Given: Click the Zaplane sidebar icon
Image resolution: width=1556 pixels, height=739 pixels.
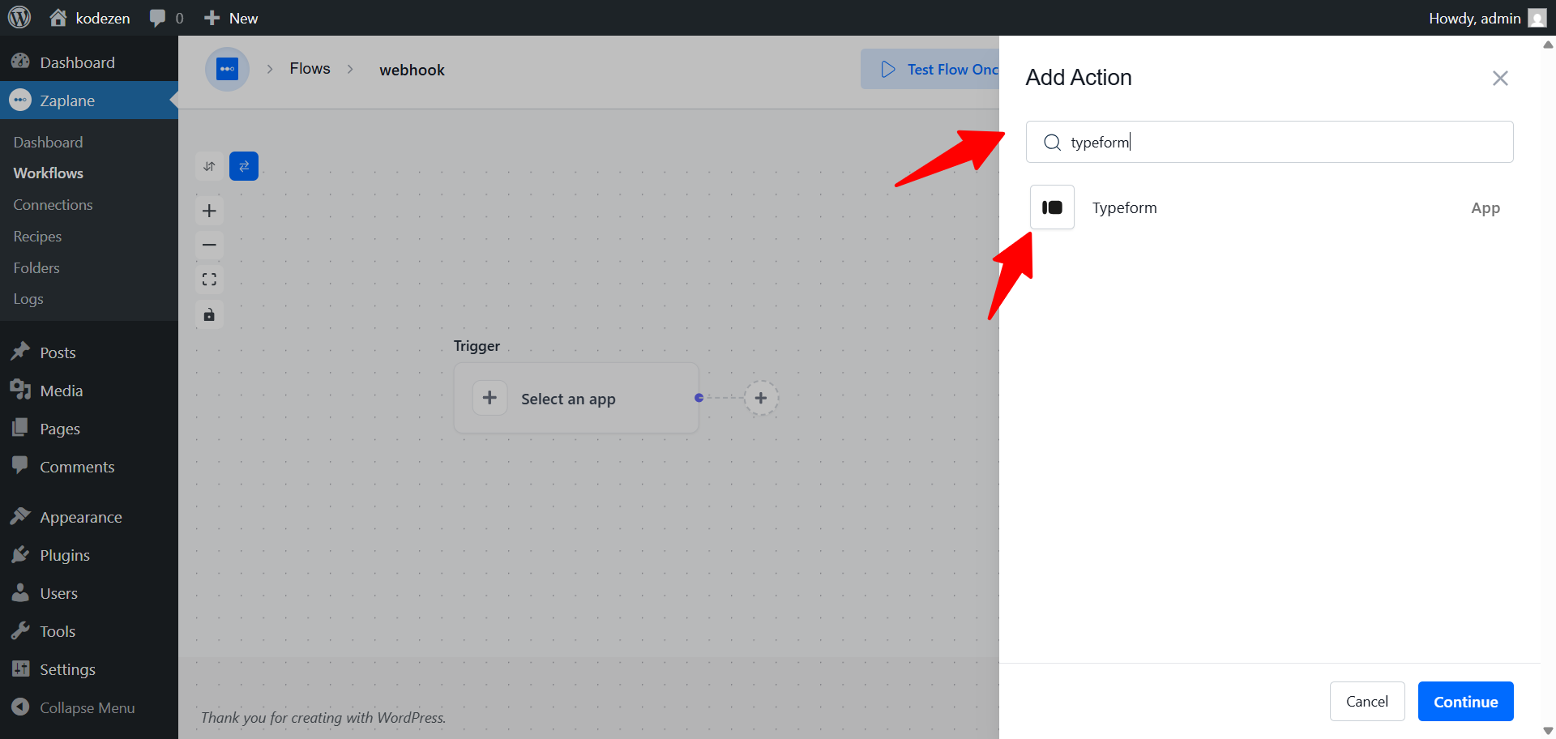Looking at the screenshot, I should coord(20,100).
